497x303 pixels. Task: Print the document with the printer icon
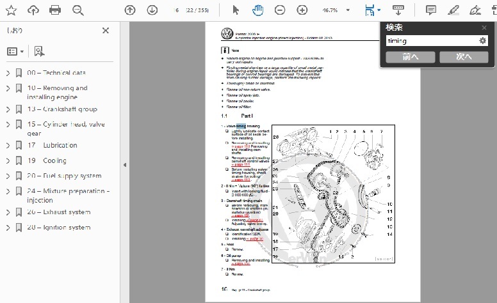pos(55,10)
